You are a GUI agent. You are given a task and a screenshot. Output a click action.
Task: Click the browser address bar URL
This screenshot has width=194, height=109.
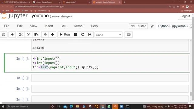pyautogui.click(x=41, y=7)
